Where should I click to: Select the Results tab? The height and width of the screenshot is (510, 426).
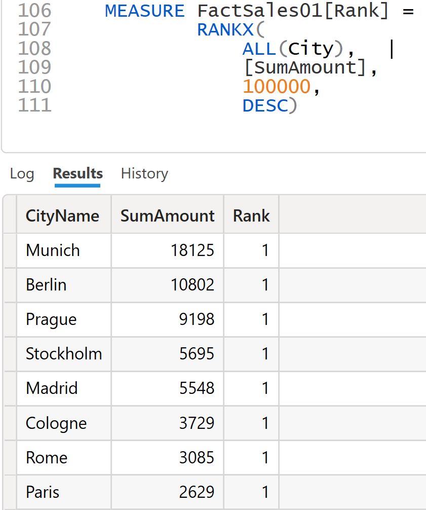coord(78,174)
